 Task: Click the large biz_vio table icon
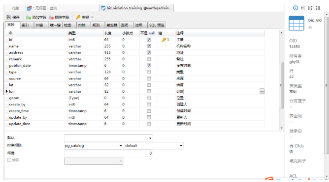[x=296, y=23]
